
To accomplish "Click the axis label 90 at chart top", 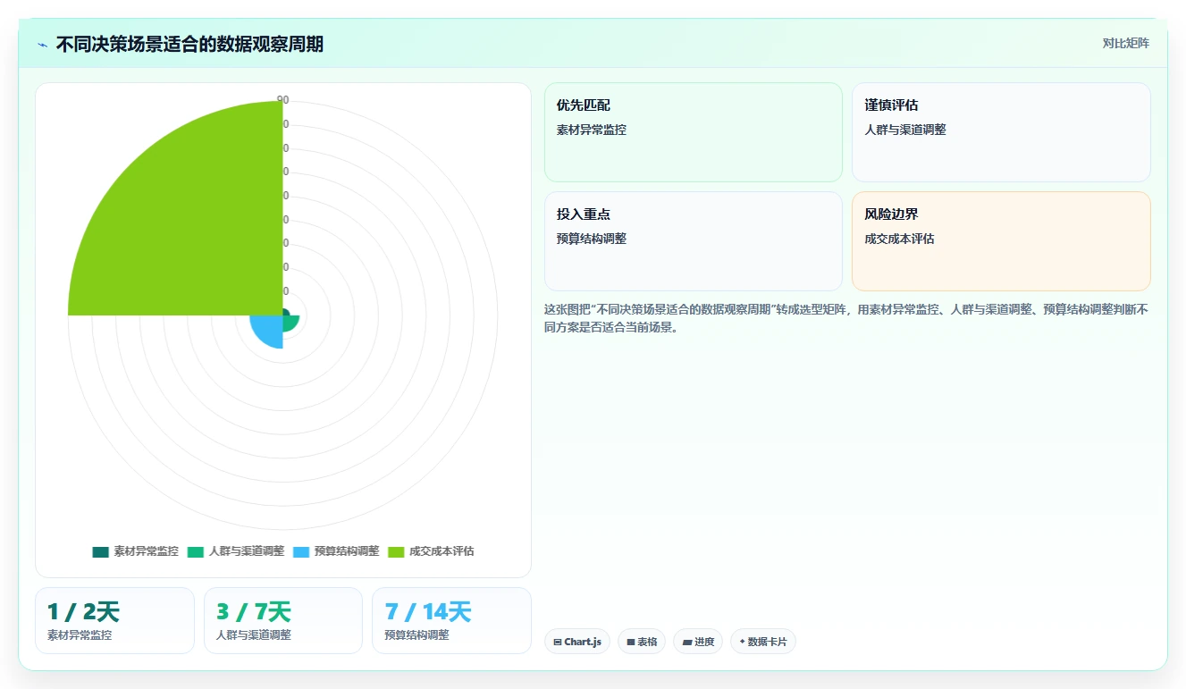I will click(283, 100).
